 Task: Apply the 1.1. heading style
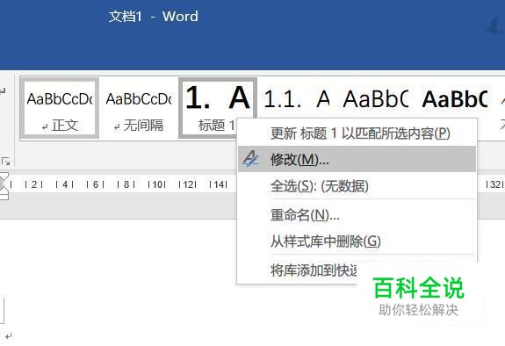(x=297, y=99)
